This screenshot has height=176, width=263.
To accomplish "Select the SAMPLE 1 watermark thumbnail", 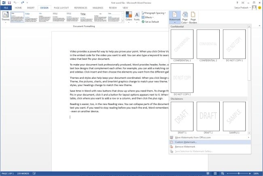I will [234, 116].
